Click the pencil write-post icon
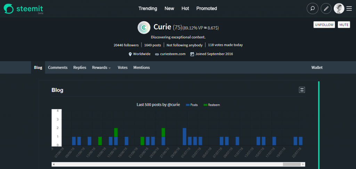Image resolution: width=356 pixels, height=169 pixels. point(326,9)
